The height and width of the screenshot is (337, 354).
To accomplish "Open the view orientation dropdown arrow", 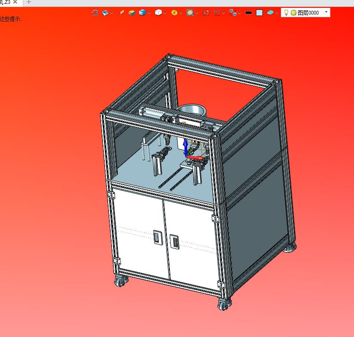I will point(111,13).
